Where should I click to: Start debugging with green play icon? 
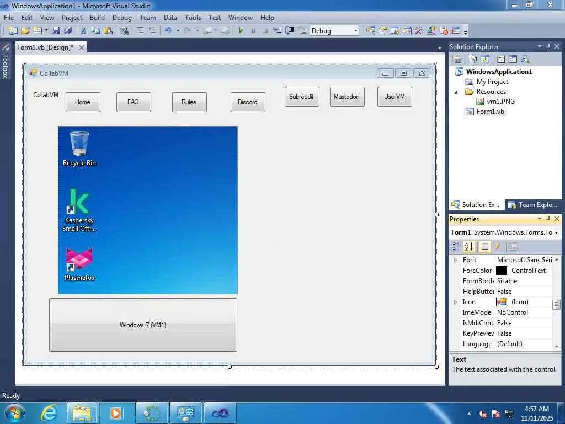241,31
